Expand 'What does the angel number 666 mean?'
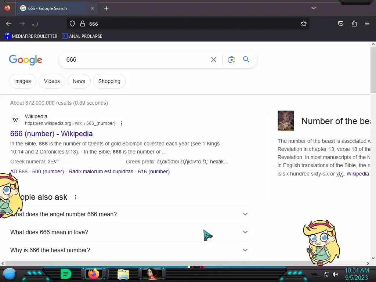 [x=130, y=214]
